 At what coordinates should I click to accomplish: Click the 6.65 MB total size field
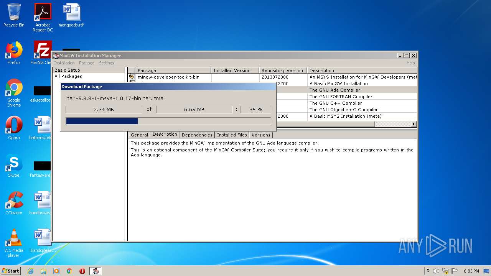tap(194, 110)
